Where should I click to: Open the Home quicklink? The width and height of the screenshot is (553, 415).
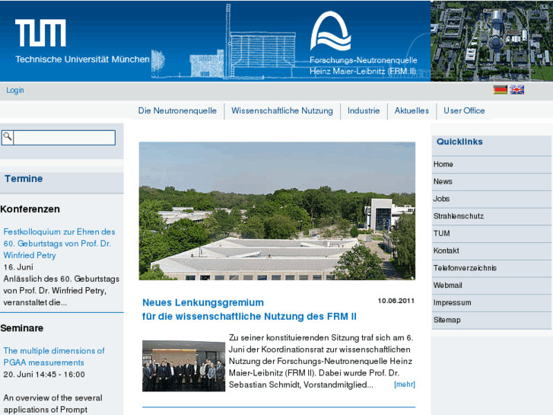pyautogui.click(x=491, y=164)
